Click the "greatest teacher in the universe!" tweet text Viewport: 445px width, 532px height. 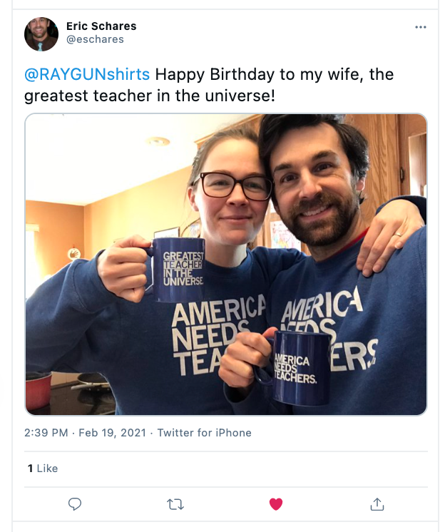coord(150,96)
